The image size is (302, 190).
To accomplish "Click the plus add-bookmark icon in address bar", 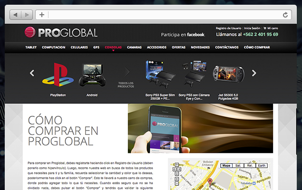I will (41, 15).
